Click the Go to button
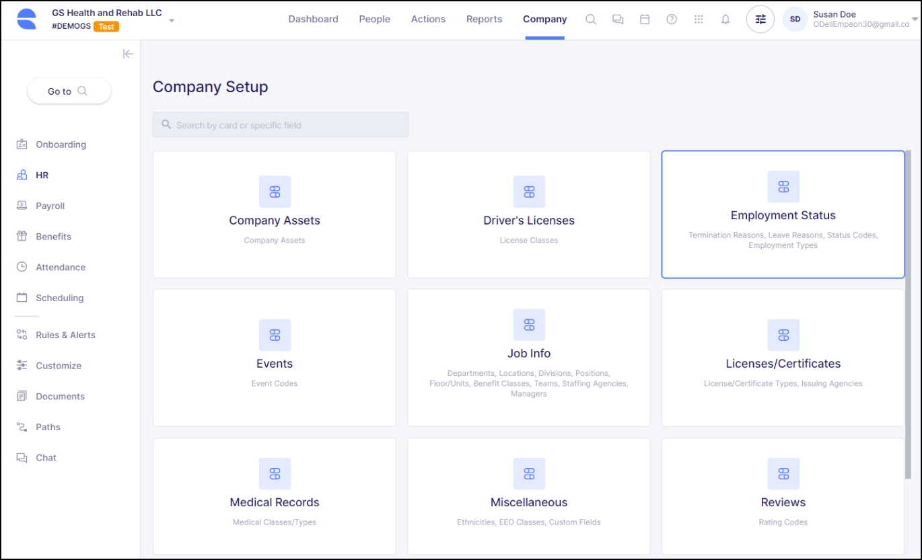Screen dimensions: 922x560 click(x=69, y=91)
